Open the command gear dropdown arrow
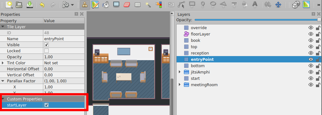The width and height of the screenshot is (322, 115). [72, 5]
